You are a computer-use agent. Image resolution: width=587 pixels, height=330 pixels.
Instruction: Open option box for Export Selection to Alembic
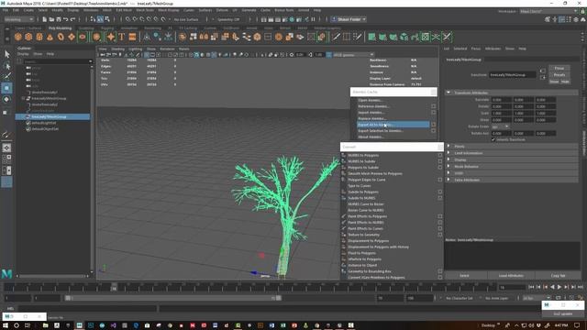pyautogui.click(x=433, y=130)
